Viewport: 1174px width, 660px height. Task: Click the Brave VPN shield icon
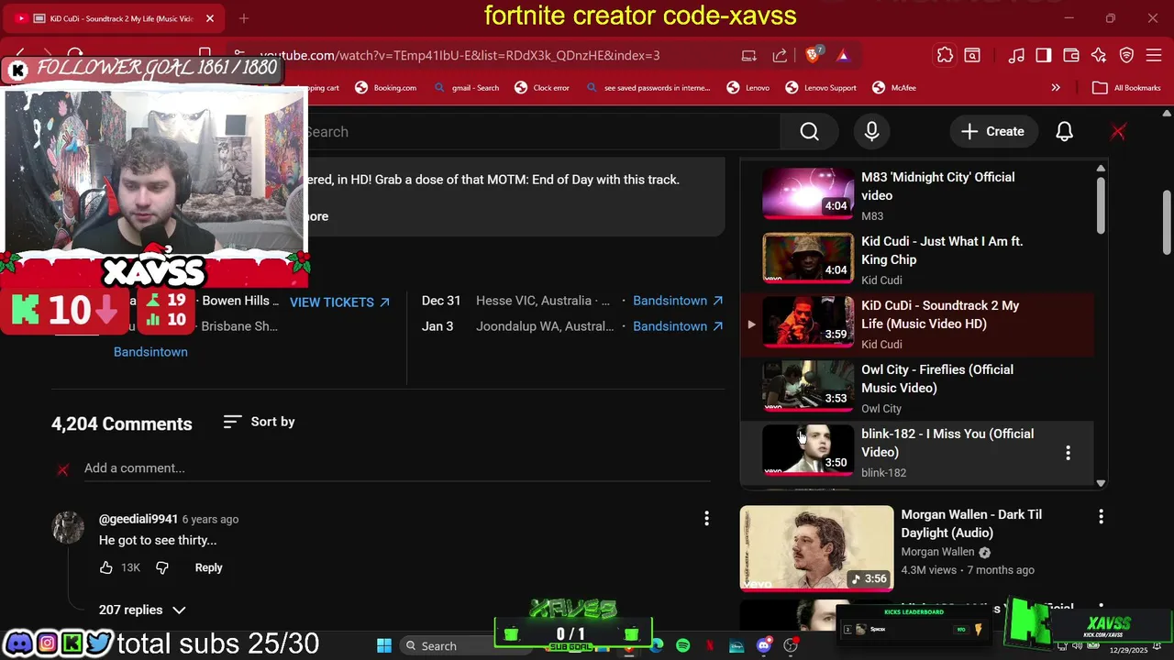click(x=1126, y=55)
